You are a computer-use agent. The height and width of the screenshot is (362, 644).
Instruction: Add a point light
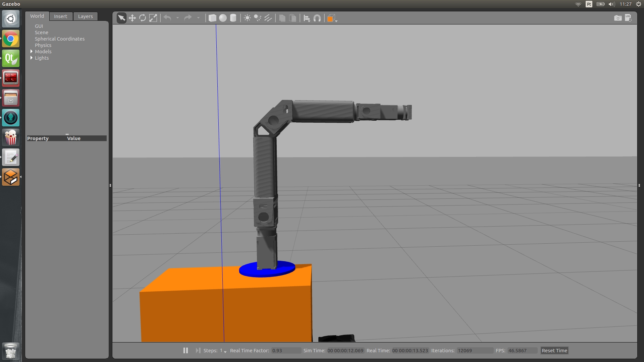(247, 18)
